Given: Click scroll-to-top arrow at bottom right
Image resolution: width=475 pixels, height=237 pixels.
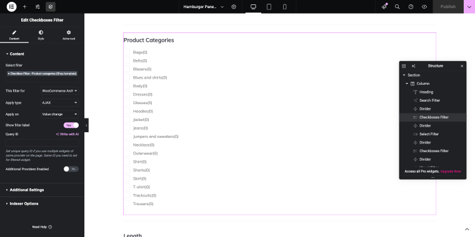Looking at the screenshot, I should (467, 230).
